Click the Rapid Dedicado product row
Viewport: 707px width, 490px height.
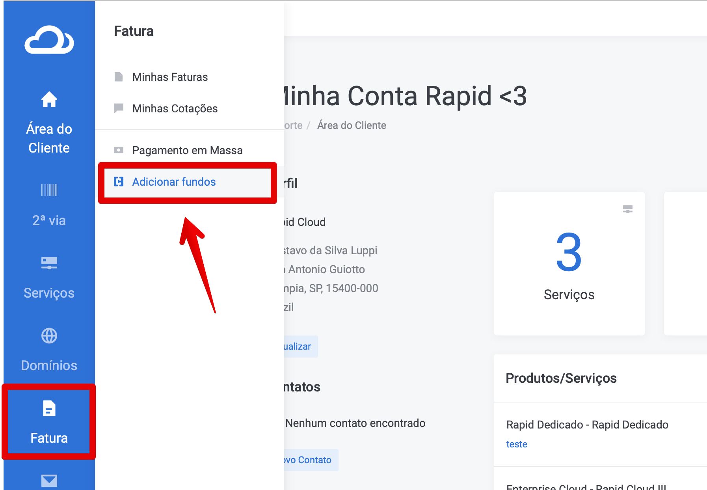pos(600,434)
